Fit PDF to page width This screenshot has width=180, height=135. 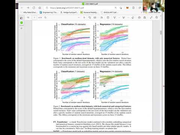point(95,18)
